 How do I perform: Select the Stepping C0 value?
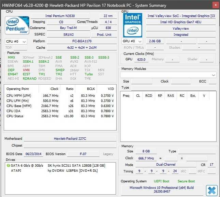coord(61,22)
